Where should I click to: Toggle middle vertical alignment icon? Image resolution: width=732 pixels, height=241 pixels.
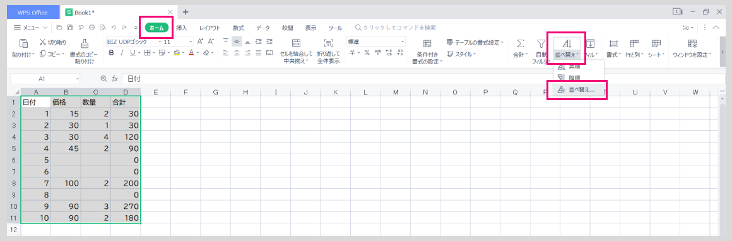(237, 41)
